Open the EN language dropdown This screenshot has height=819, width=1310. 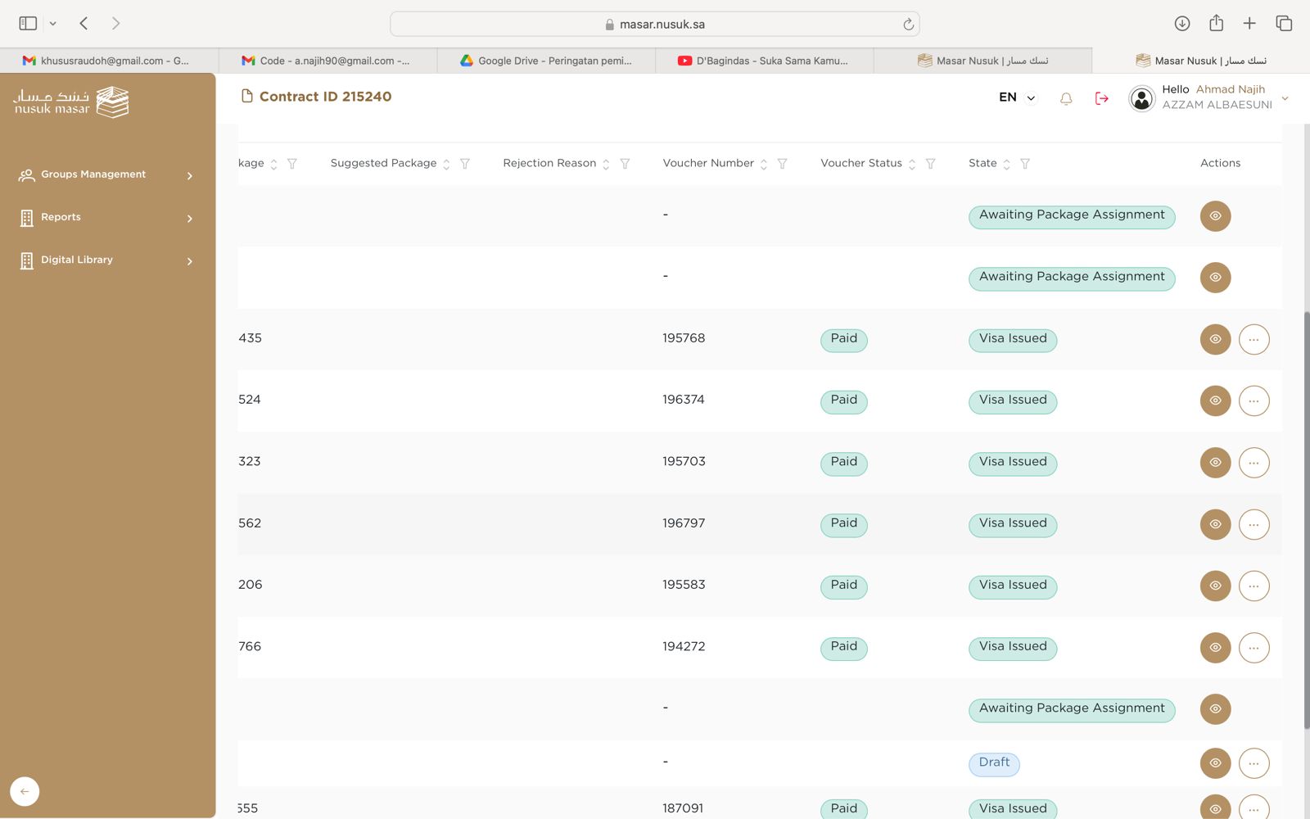tap(1017, 97)
